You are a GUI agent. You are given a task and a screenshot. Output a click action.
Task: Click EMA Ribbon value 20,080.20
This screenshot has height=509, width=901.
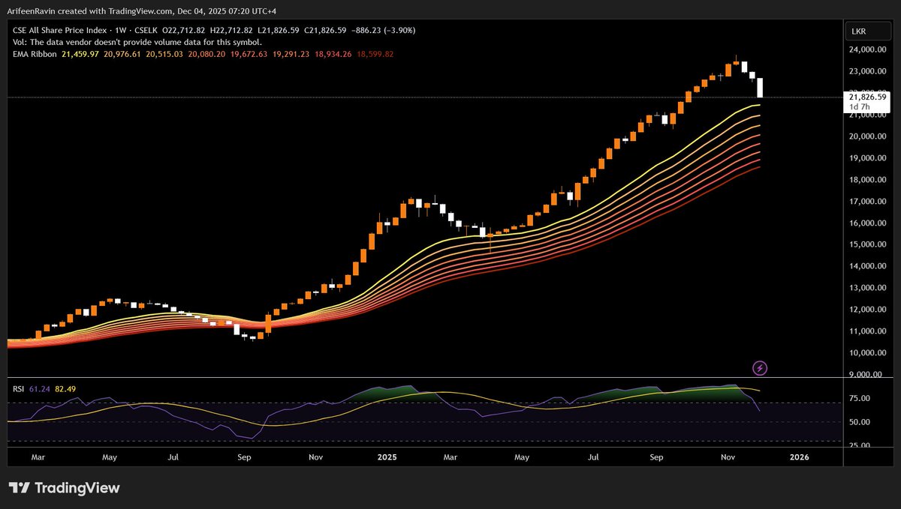point(208,54)
